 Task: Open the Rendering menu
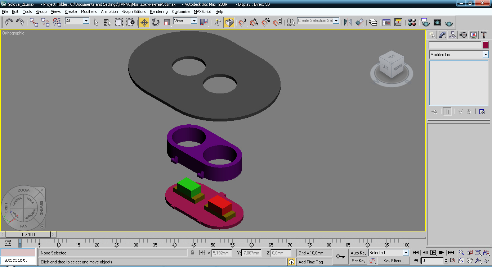158,11
